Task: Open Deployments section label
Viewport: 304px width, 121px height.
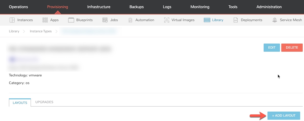Action: coord(251,20)
